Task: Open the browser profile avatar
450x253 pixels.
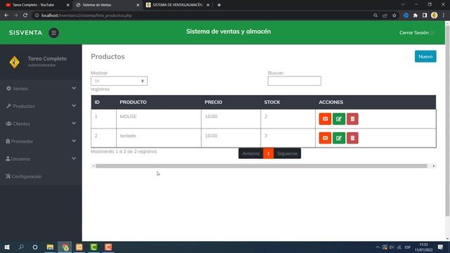Action: tap(435, 15)
